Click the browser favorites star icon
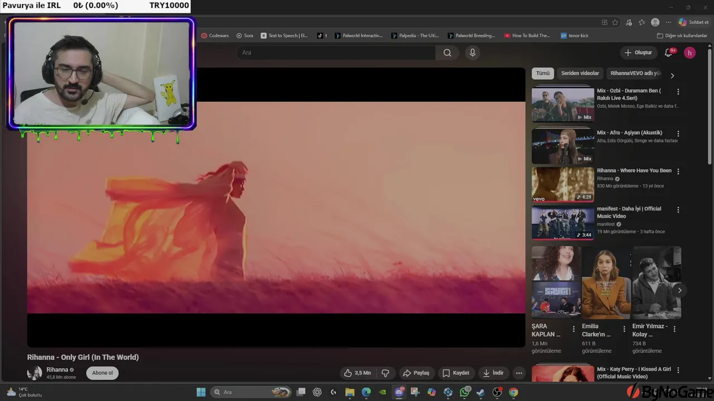 click(x=615, y=22)
